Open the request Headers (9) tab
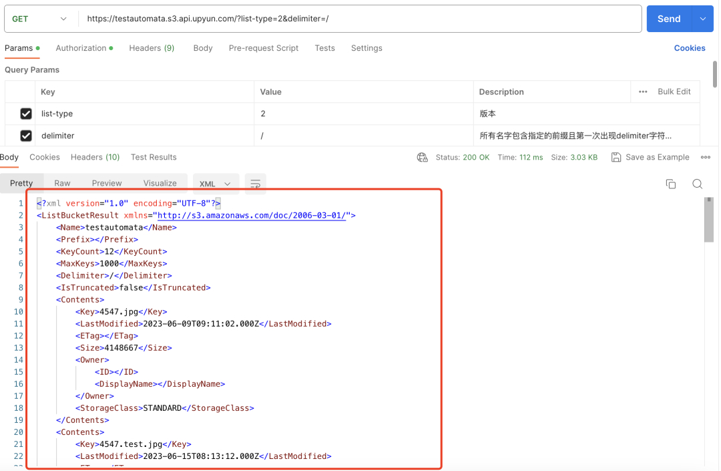Viewport: 721px width, 471px height. [x=152, y=48]
